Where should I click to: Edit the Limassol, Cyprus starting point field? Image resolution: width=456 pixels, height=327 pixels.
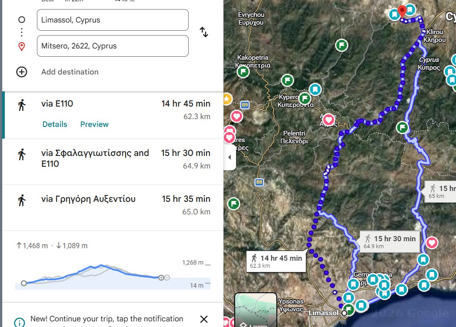pos(113,20)
